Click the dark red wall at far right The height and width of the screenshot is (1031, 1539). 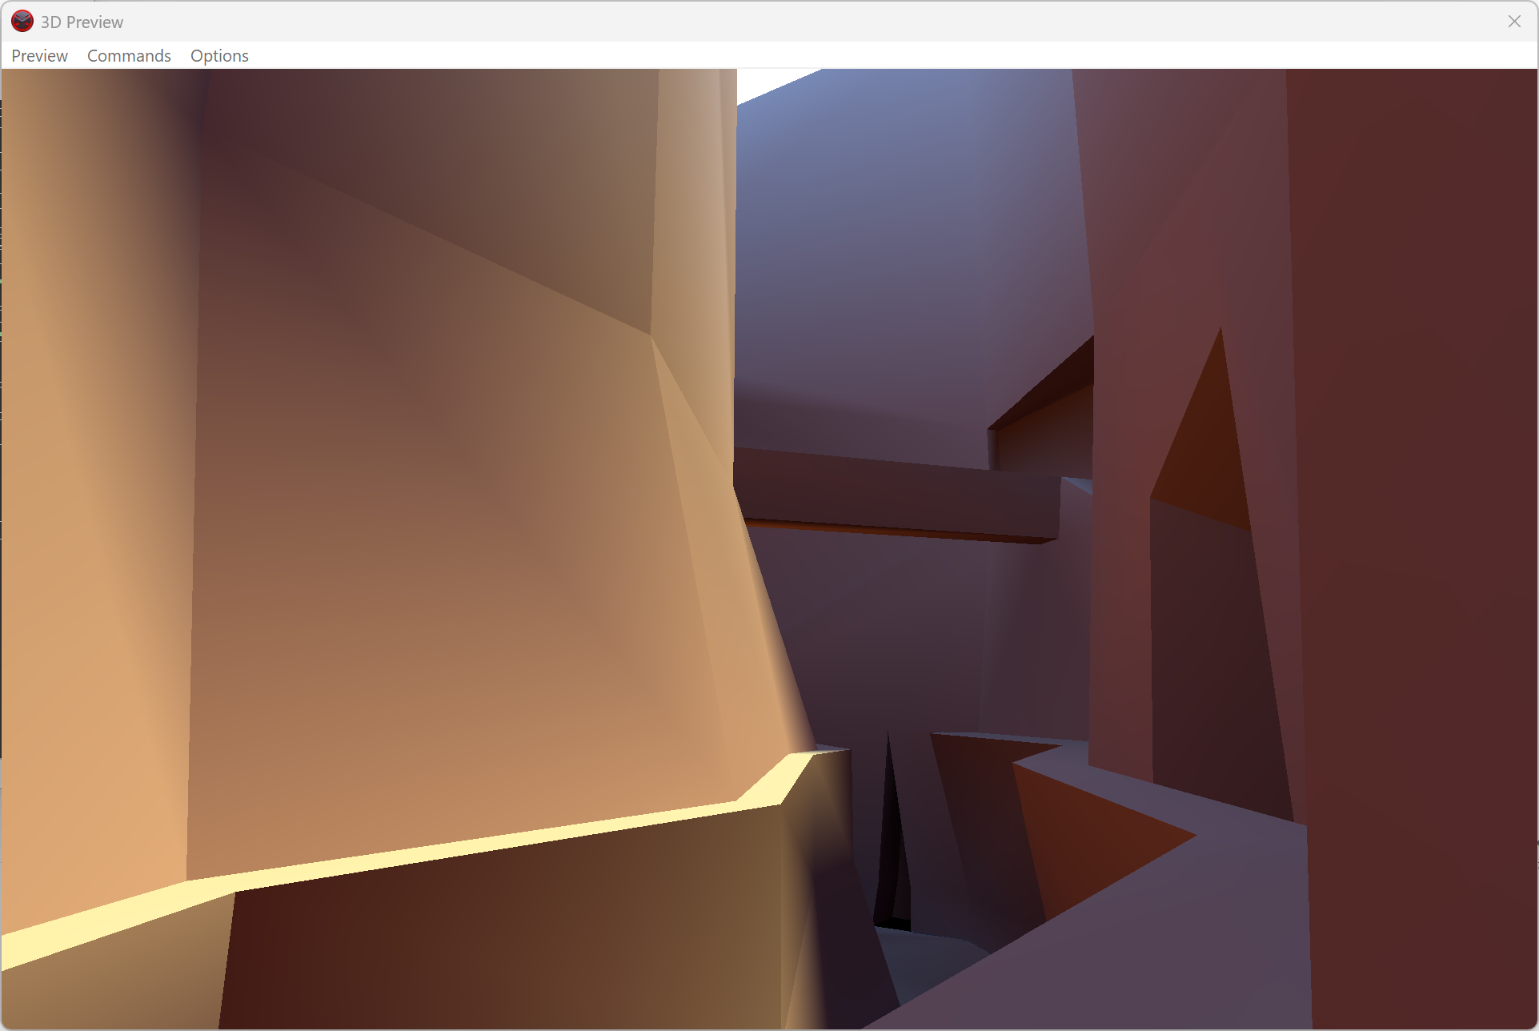(x=1425, y=480)
